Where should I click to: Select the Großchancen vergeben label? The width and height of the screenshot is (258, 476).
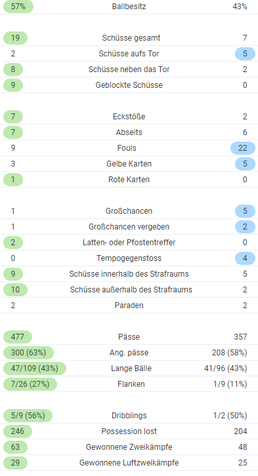pos(129,227)
